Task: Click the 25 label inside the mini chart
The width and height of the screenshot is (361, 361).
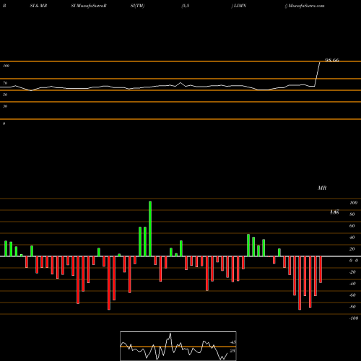Action: click(x=232, y=351)
